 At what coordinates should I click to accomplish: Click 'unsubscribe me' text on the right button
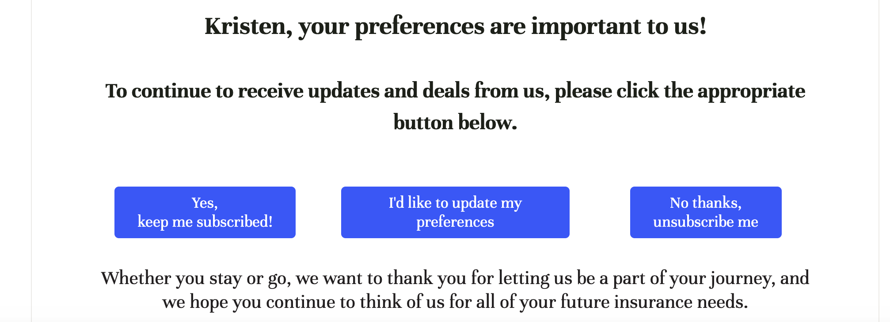706,222
